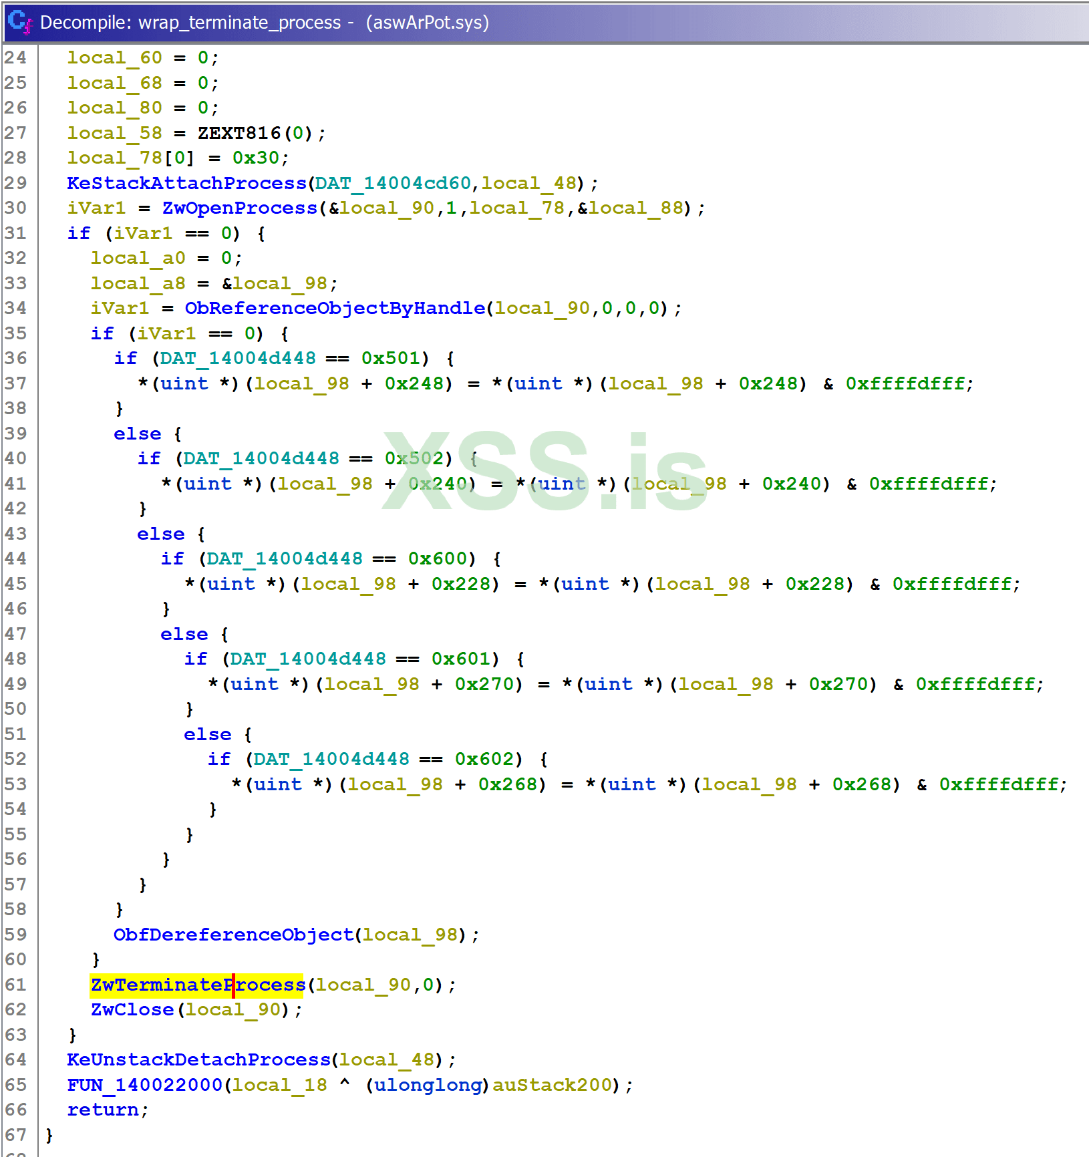Click DAT_14004d448 on line 44

285,559
